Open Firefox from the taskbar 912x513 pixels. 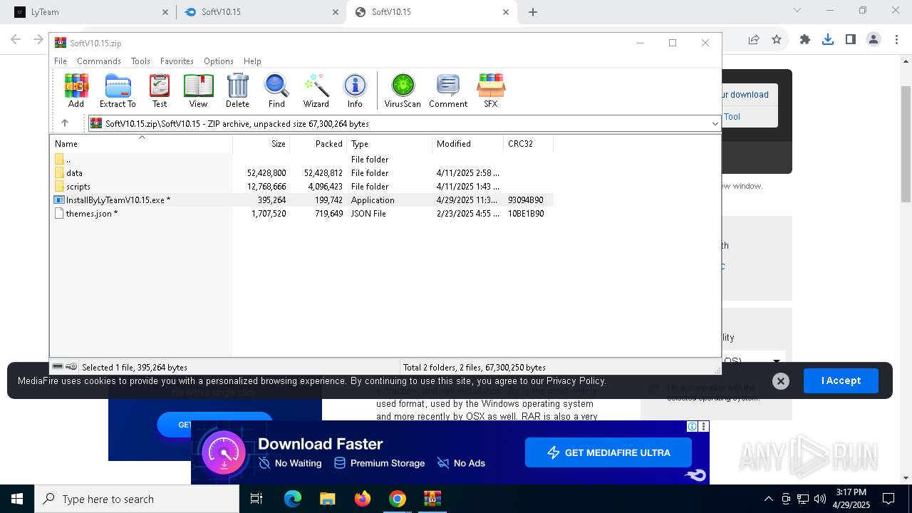[x=363, y=499]
